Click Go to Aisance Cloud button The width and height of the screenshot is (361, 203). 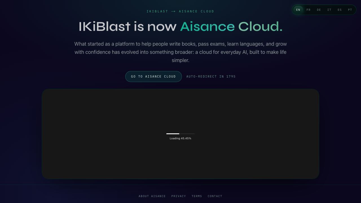pos(153,77)
